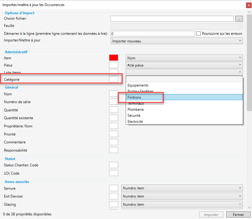The height and width of the screenshot is (219, 252).
Task: Select 'Finitions' from the list
Action: tap(184, 97)
